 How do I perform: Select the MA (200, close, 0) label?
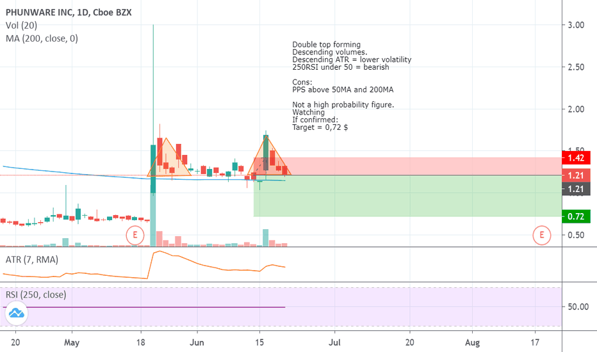click(x=42, y=38)
